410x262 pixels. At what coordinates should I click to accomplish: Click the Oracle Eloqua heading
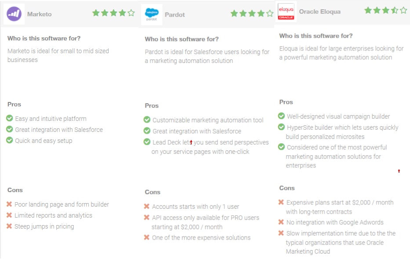click(x=320, y=12)
